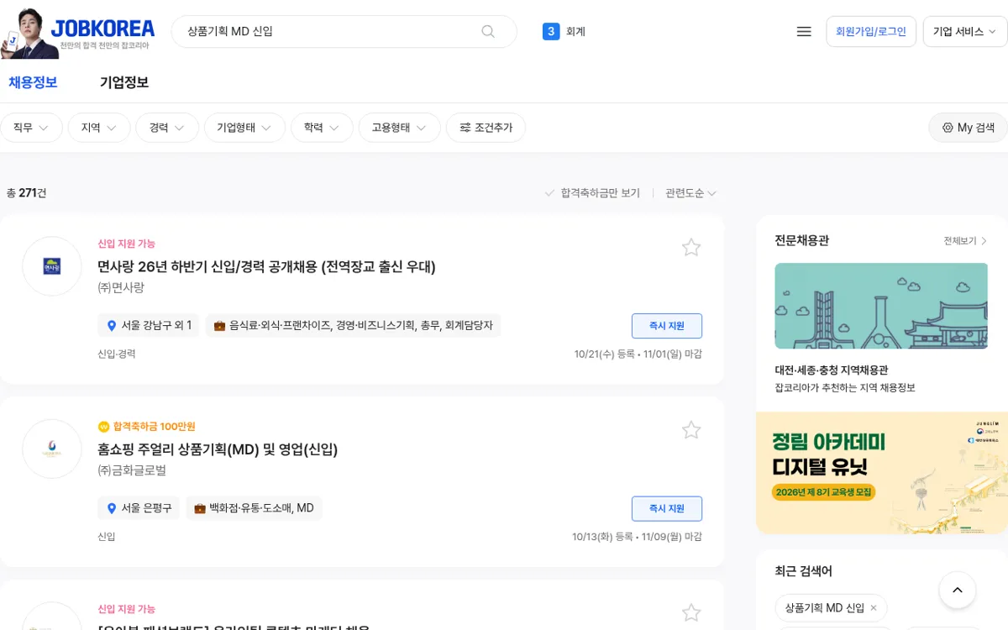
Task: Remove recent search 상품기획 MD 신입
Action: pos(874,608)
